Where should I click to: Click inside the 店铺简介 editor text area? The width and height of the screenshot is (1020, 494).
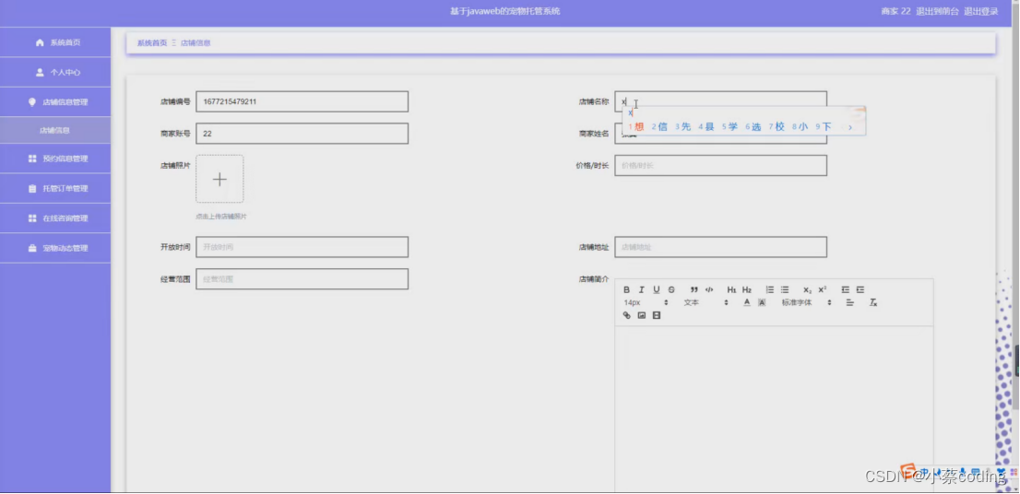[774, 409]
